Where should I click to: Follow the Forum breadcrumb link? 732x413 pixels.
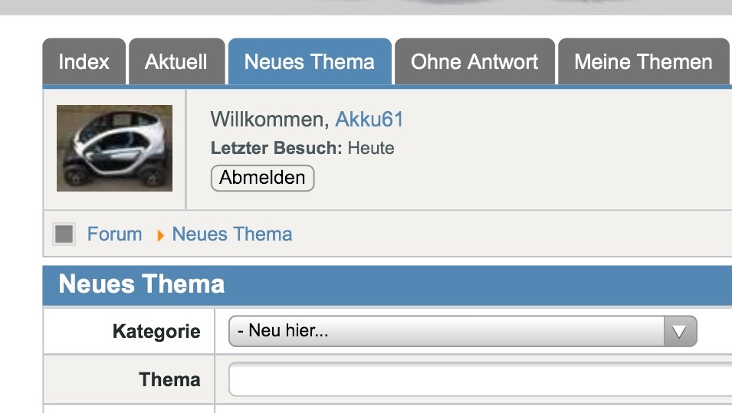point(114,234)
